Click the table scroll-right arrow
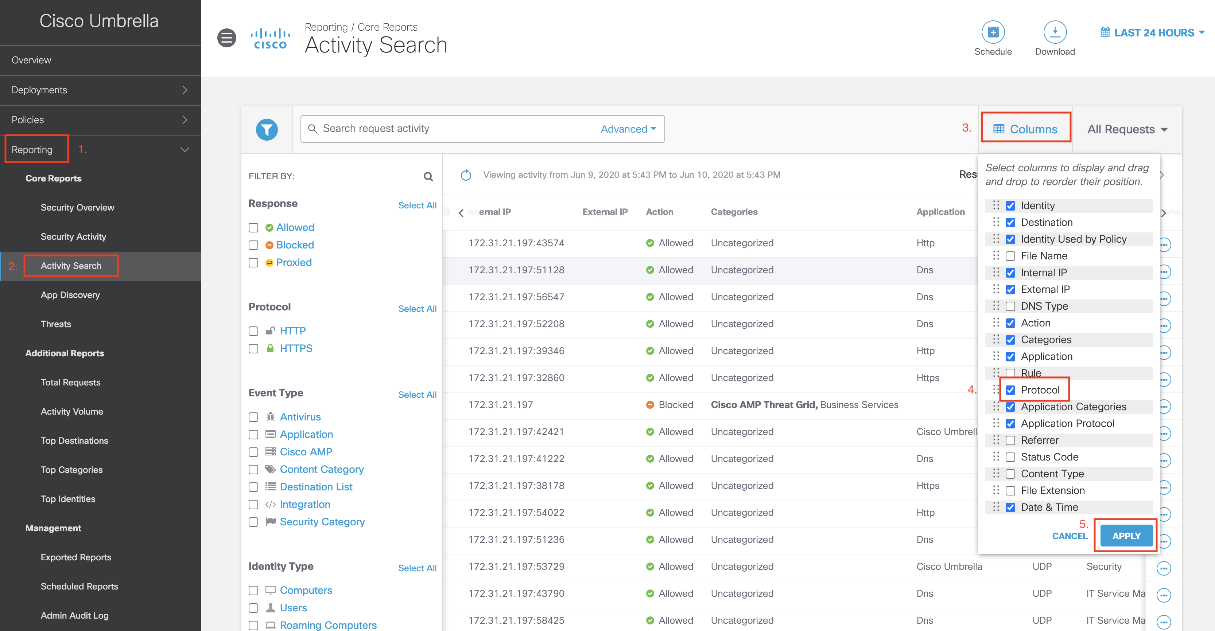 tap(1163, 213)
